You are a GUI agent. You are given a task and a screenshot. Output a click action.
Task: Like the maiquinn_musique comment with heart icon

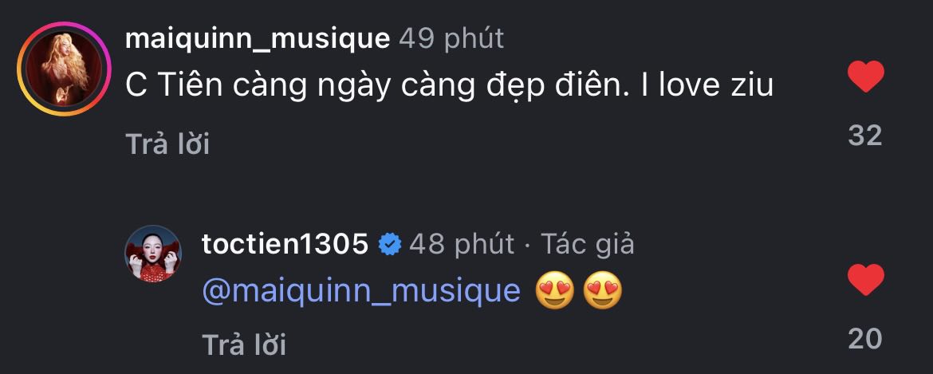[865, 78]
